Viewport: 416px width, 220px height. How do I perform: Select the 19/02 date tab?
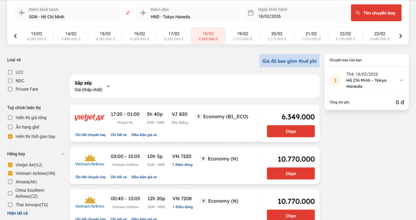tap(243, 36)
